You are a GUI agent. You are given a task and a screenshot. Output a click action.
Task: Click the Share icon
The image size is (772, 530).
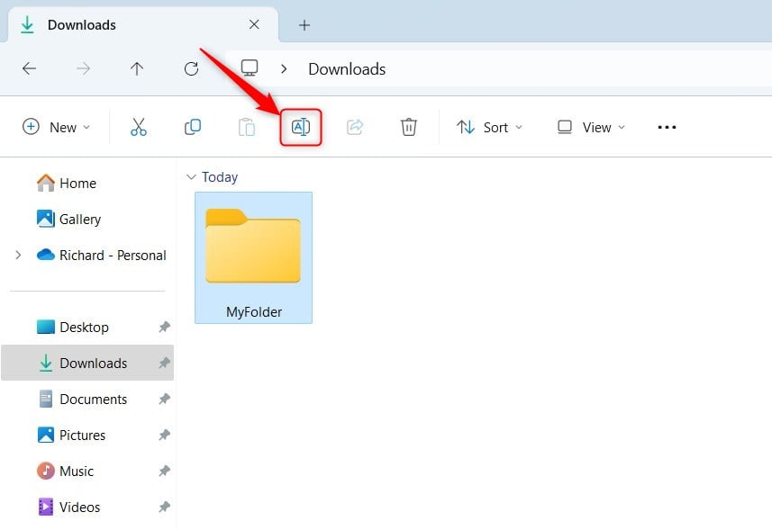tap(354, 127)
